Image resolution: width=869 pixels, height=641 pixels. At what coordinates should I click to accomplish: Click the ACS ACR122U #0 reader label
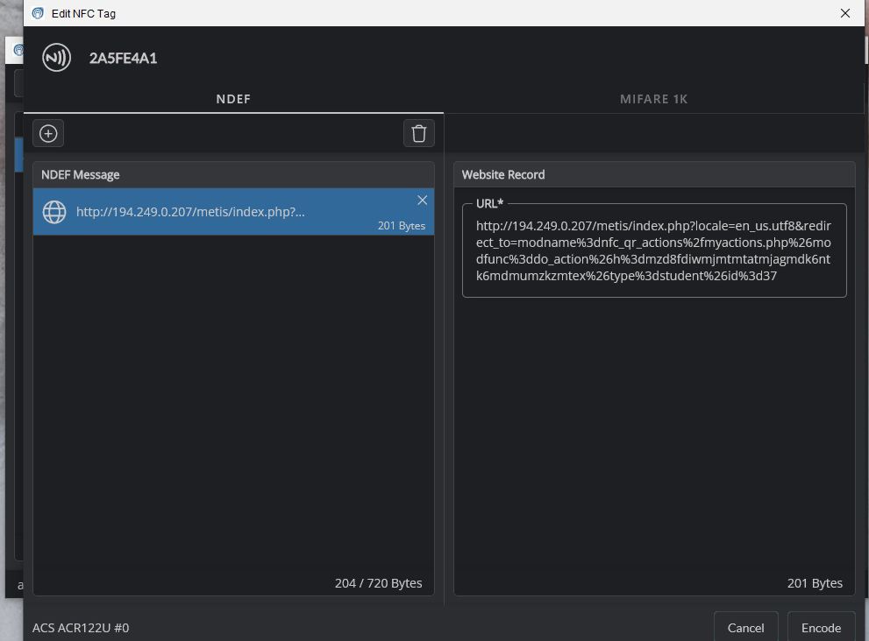tap(81, 628)
